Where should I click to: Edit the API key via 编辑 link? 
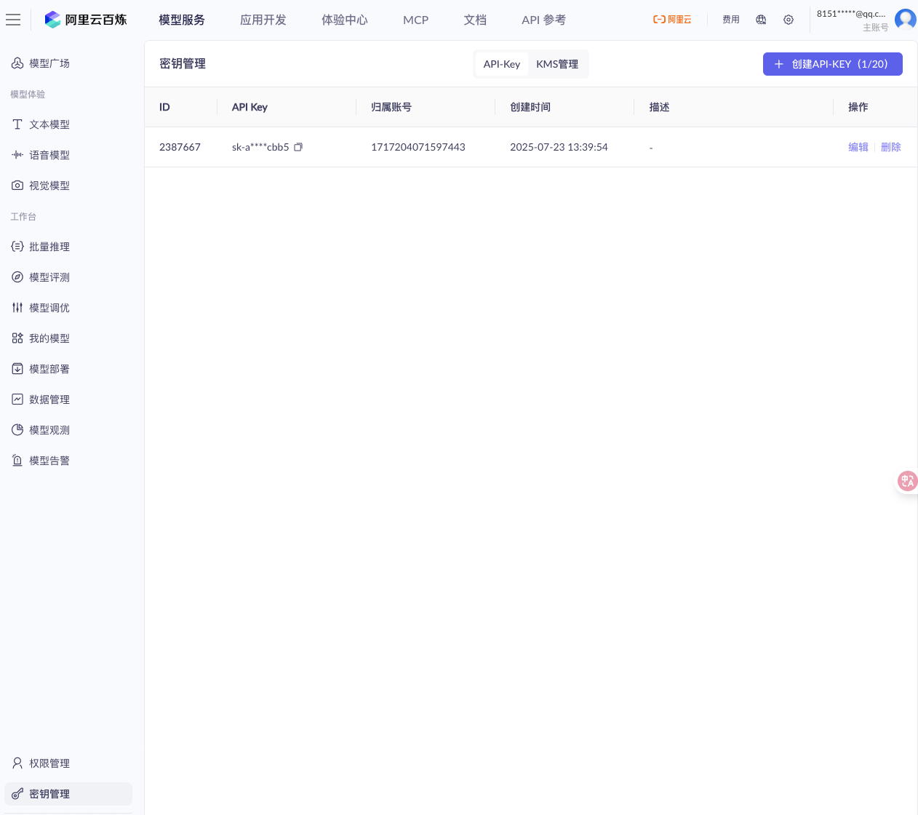point(858,147)
